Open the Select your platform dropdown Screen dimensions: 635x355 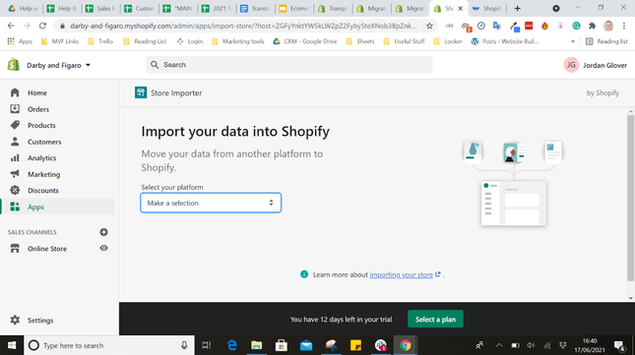coord(211,203)
